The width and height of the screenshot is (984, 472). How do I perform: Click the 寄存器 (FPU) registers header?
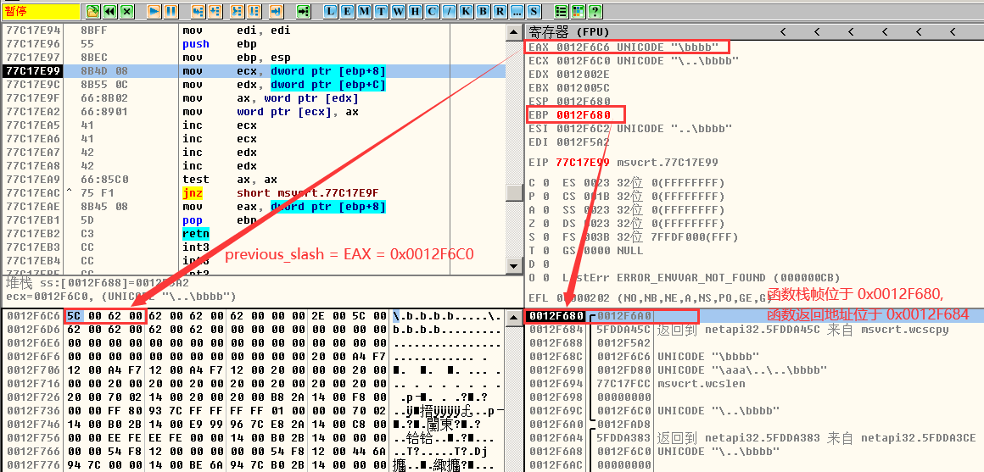click(x=567, y=32)
